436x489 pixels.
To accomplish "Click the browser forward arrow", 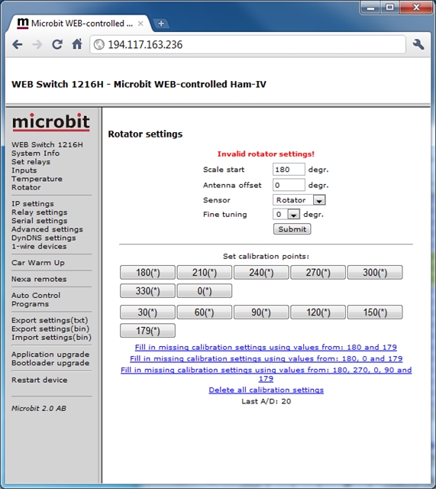I will pos(37,44).
